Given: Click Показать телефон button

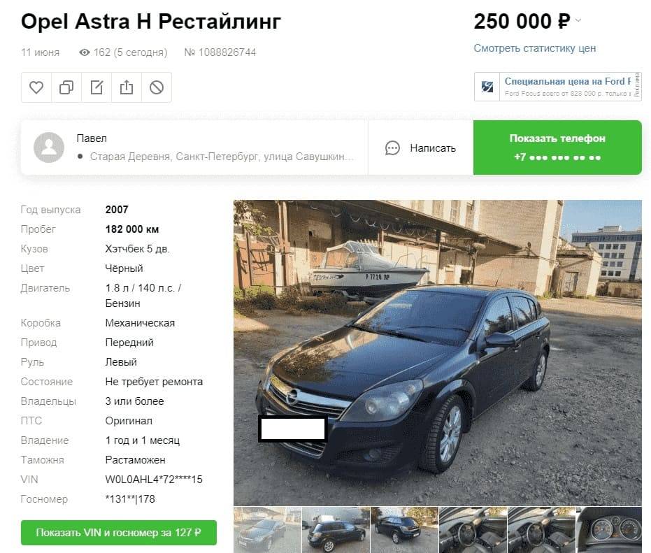Looking at the screenshot, I should pyautogui.click(x=557, y=148).
